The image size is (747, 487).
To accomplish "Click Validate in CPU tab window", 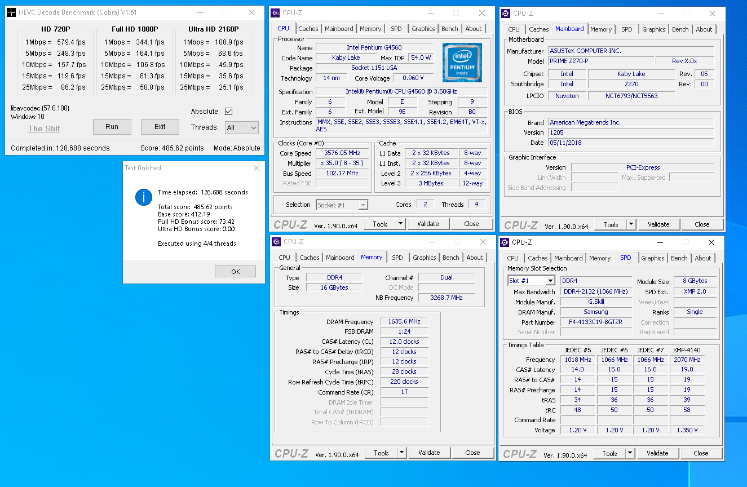I will tap(428, 224).
